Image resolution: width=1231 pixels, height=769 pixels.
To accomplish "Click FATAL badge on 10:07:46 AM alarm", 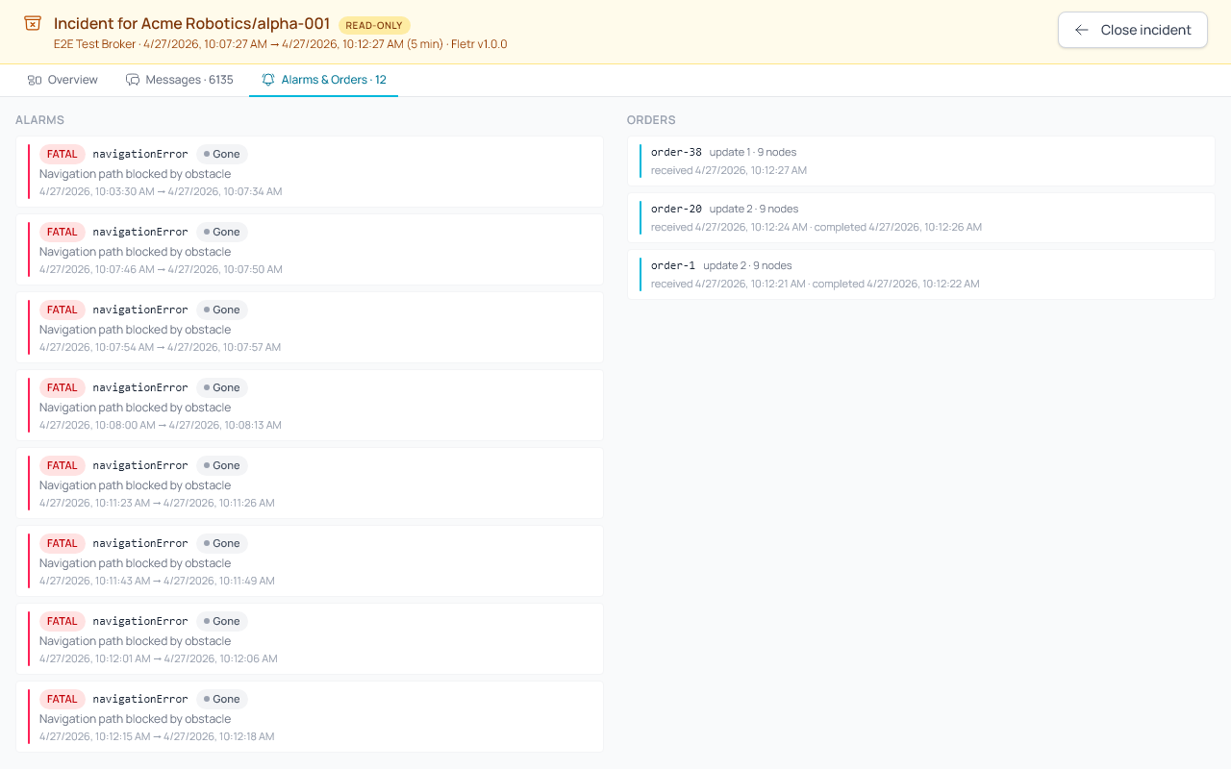I will tap(63, 232).
